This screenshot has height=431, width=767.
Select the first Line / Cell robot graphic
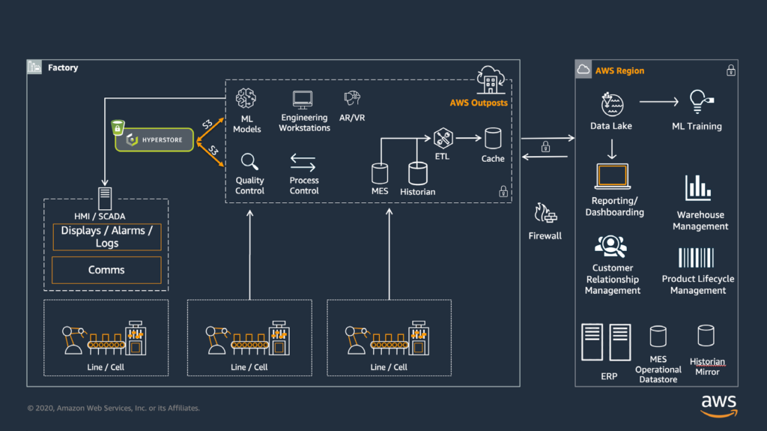tap(104, 338)
